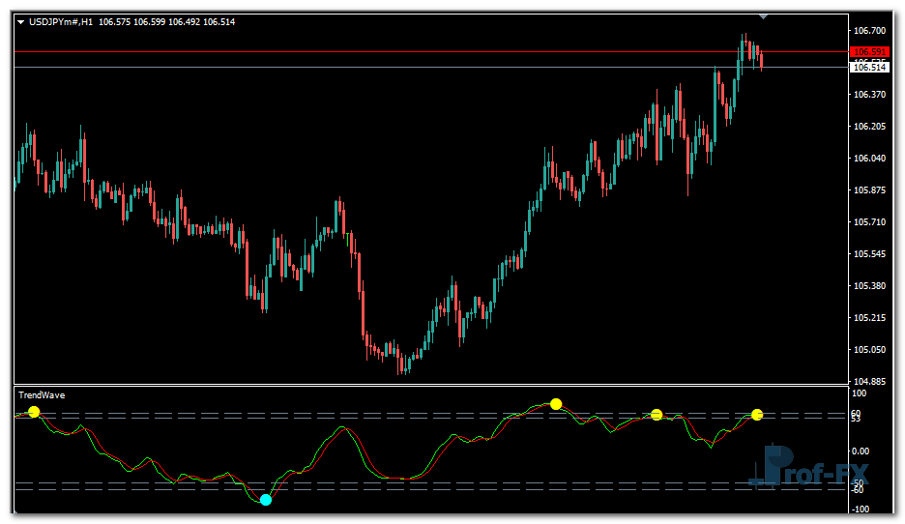Click the rightmost yellow TrendWave signal dot

(757, 415)
